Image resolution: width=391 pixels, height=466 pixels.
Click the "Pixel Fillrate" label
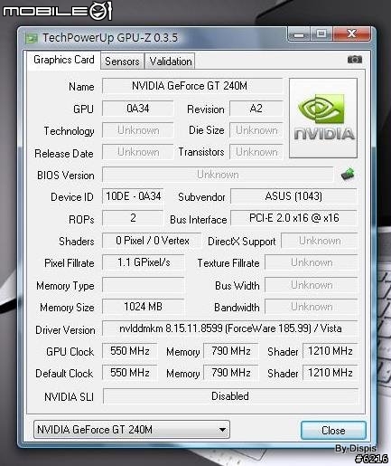70,263
